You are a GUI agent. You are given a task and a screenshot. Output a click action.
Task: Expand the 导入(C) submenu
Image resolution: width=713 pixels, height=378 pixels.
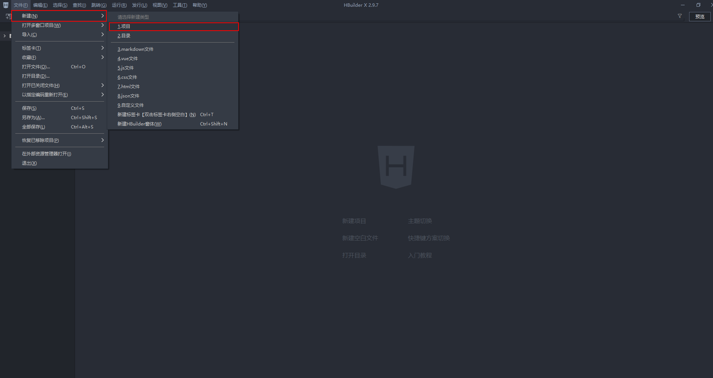point(29,34)
